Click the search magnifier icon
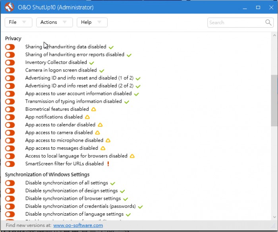Image resolution: width=278 pixels, height=232 pixels. click(x=268, y=23)
